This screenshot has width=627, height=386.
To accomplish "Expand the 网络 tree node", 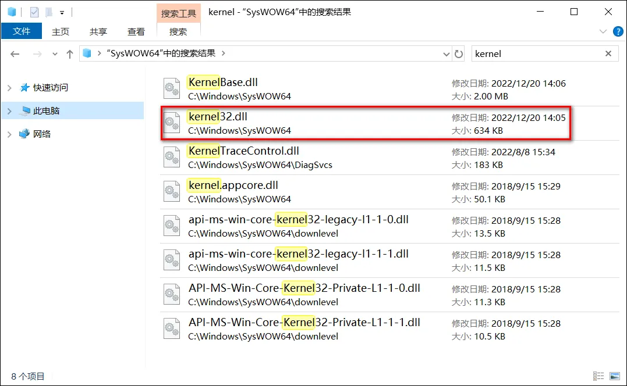I will point(9,134).
